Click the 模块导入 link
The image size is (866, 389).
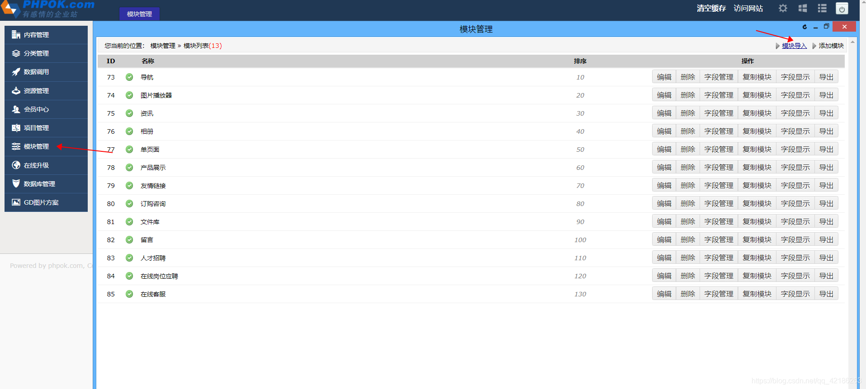(795, 46)
